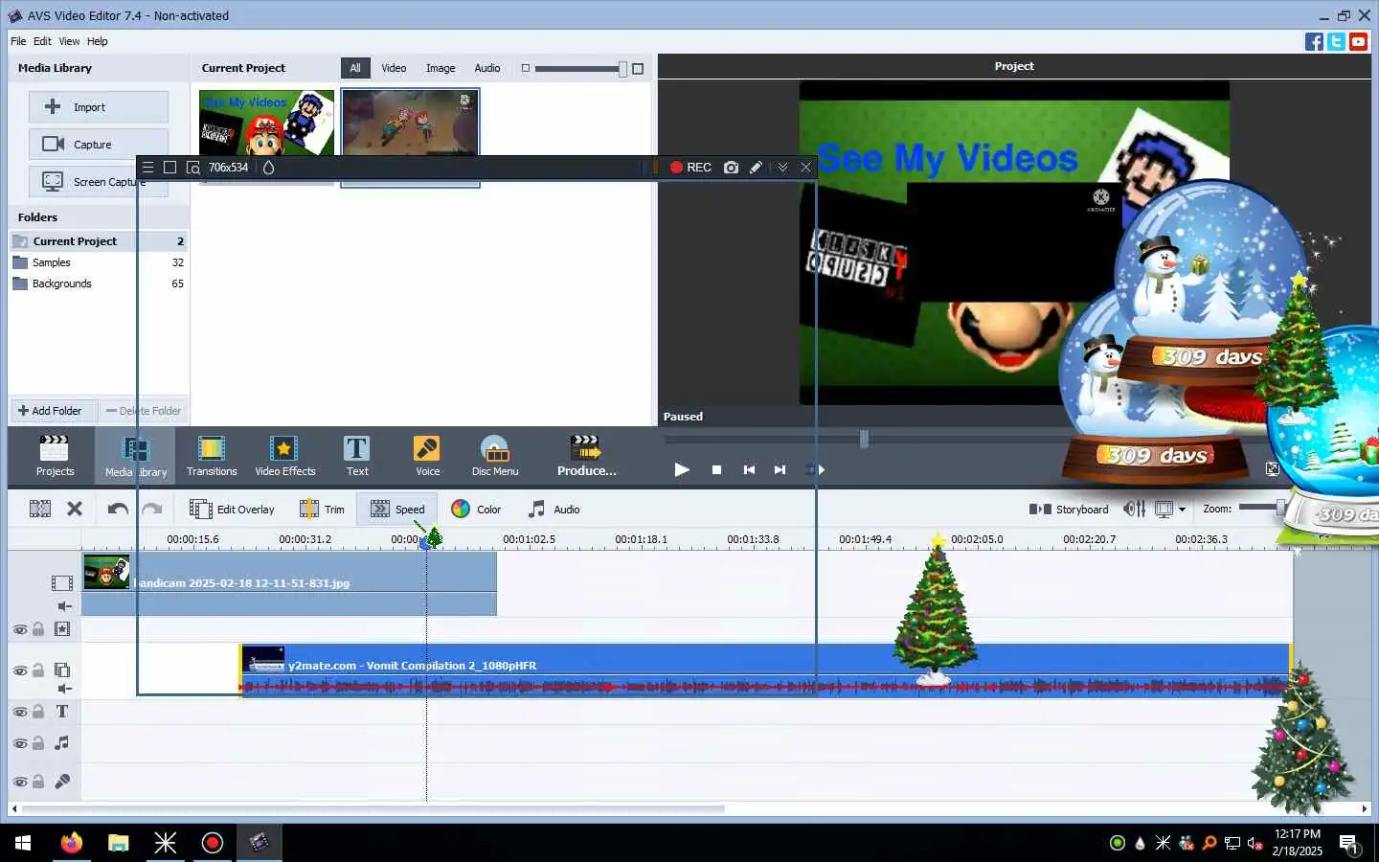Screen dimensions: 1379x862
Task: Open the View menu
Action: 69,41
